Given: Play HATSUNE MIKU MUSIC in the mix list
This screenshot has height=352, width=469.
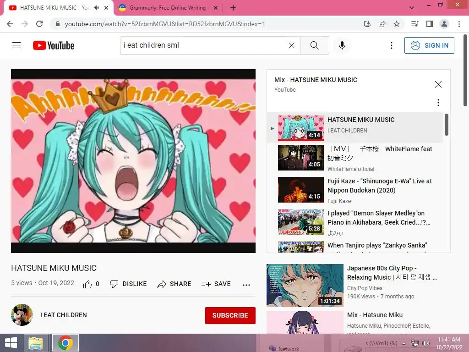Looking at the screenshot, I should [x=355, y=127].
